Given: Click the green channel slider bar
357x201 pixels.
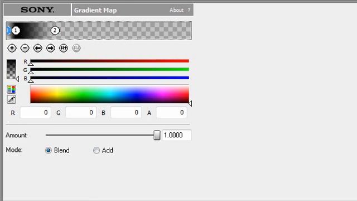Looking at the screenshot, I should click(109, 69).
